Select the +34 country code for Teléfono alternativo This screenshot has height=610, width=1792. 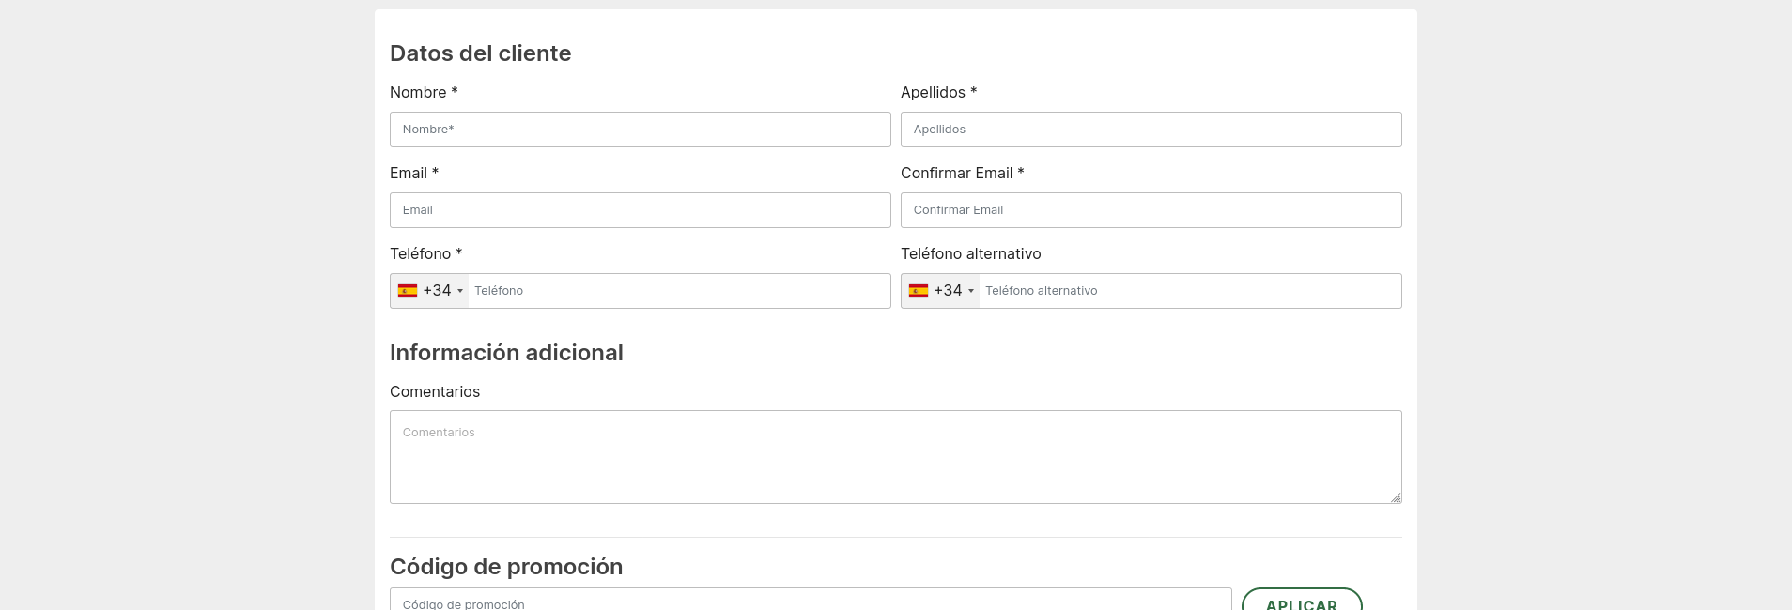(x=948, y=291)
